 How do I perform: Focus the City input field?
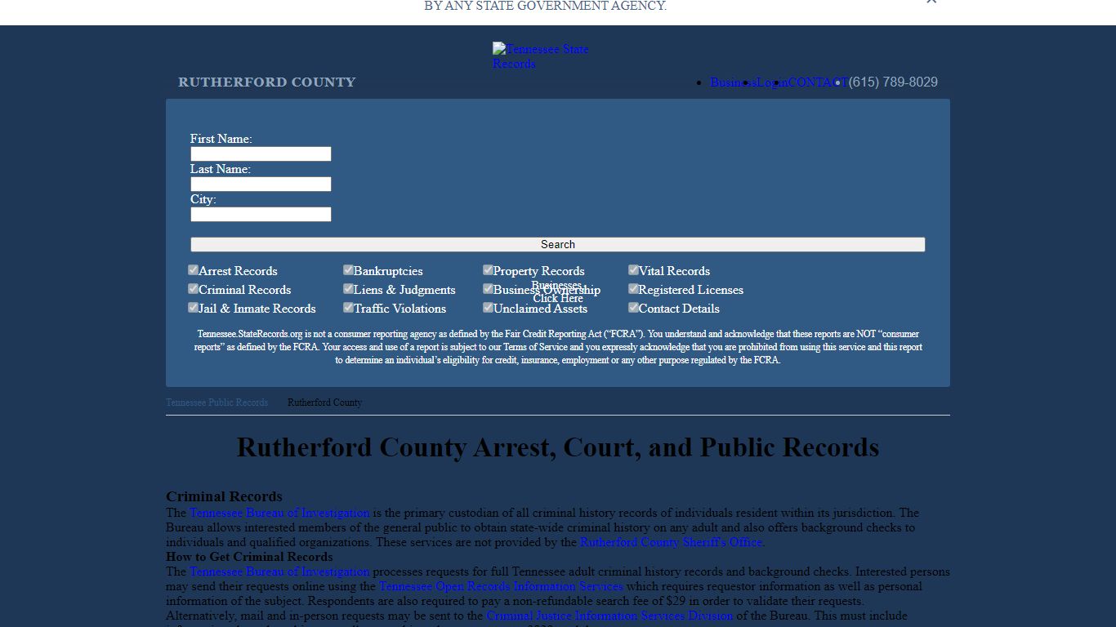coord(261,215)
